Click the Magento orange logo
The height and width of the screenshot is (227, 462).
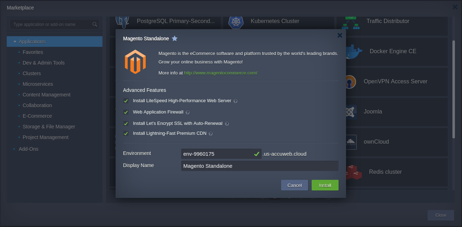point(135,62)
